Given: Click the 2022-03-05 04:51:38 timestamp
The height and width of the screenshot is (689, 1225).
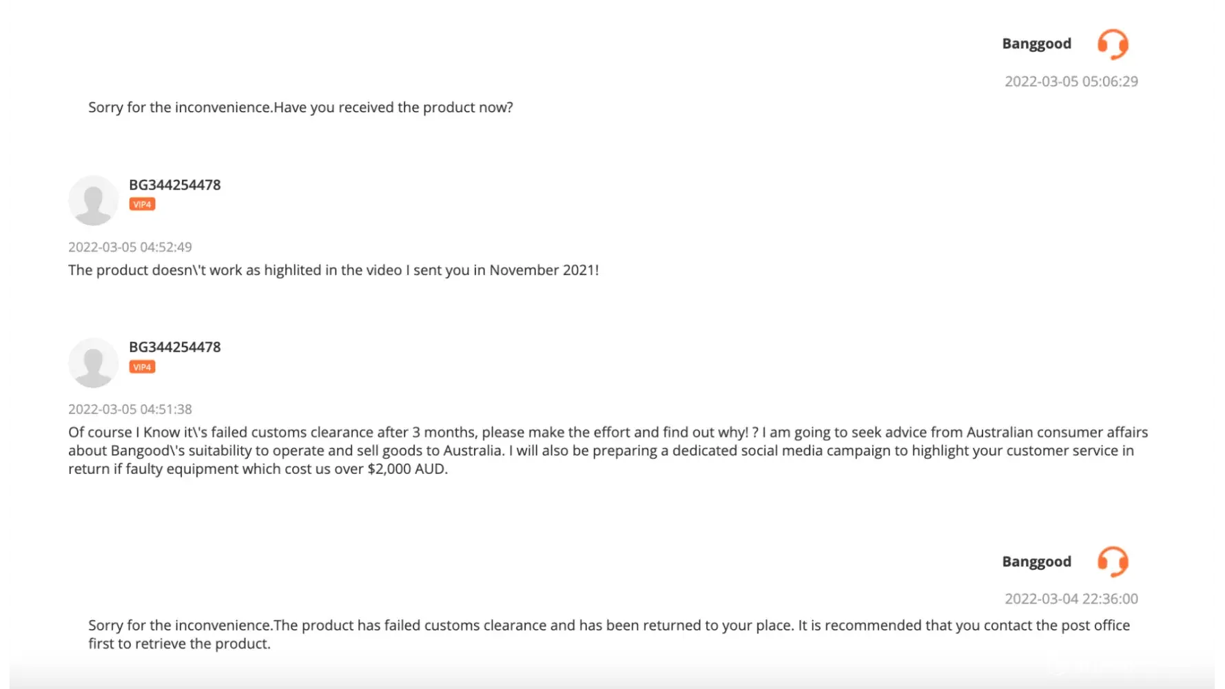Looking at the screenshot, I should (130, 409).
